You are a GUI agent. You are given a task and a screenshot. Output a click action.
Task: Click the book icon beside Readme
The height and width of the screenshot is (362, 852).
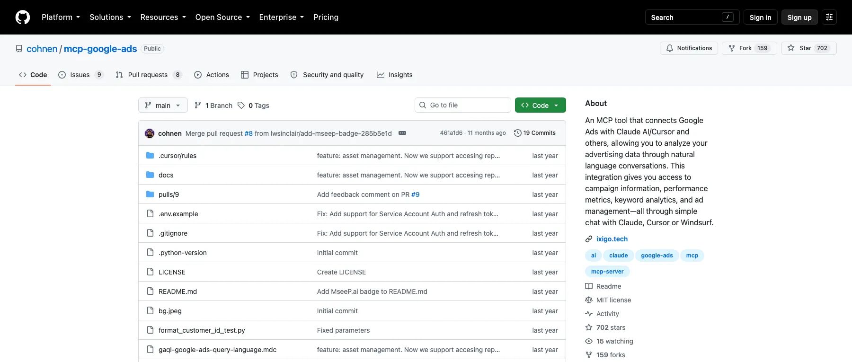(589, 286)
